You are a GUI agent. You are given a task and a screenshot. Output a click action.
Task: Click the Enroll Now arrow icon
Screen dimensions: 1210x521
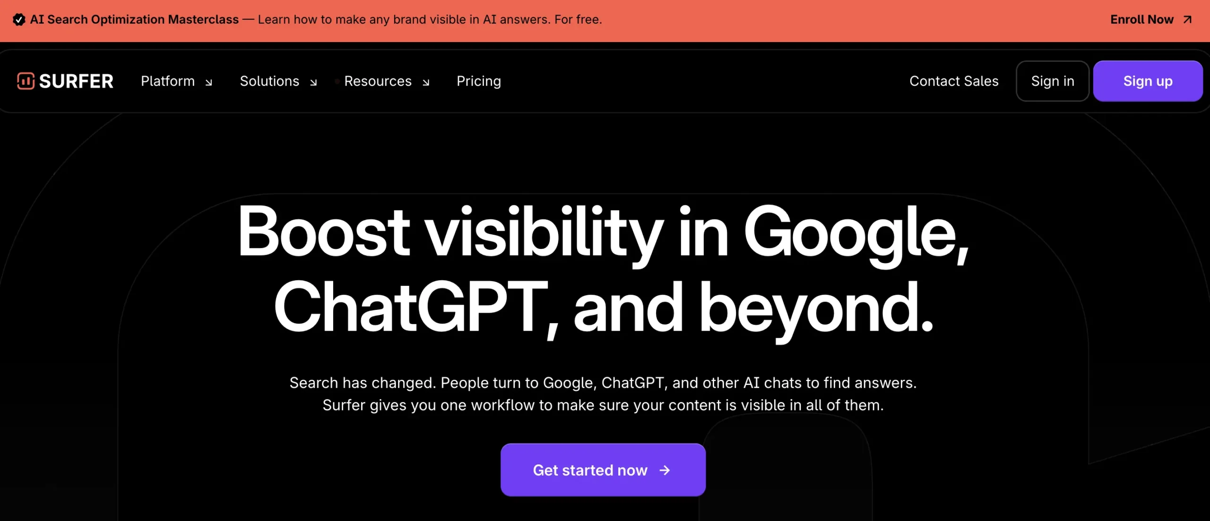click(x=1187, y=19)
